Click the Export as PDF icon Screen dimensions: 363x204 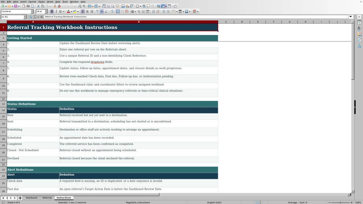(x=24, y=6)
